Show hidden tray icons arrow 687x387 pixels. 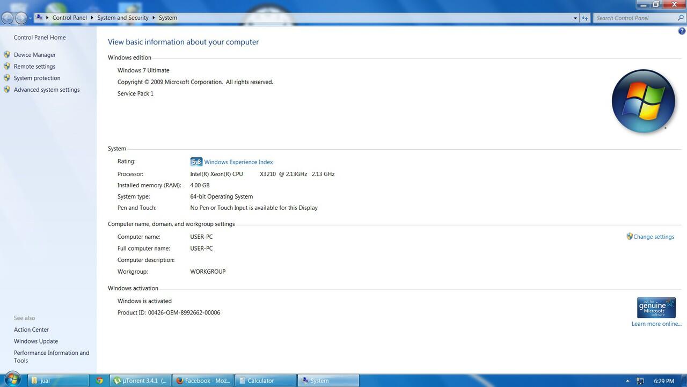point(627,381)
